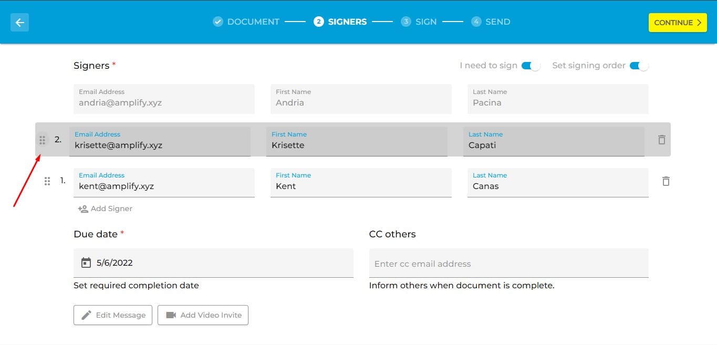The image size is (717, 345).
Task: Open the Edit Message button
Action: tap(113, 315)
